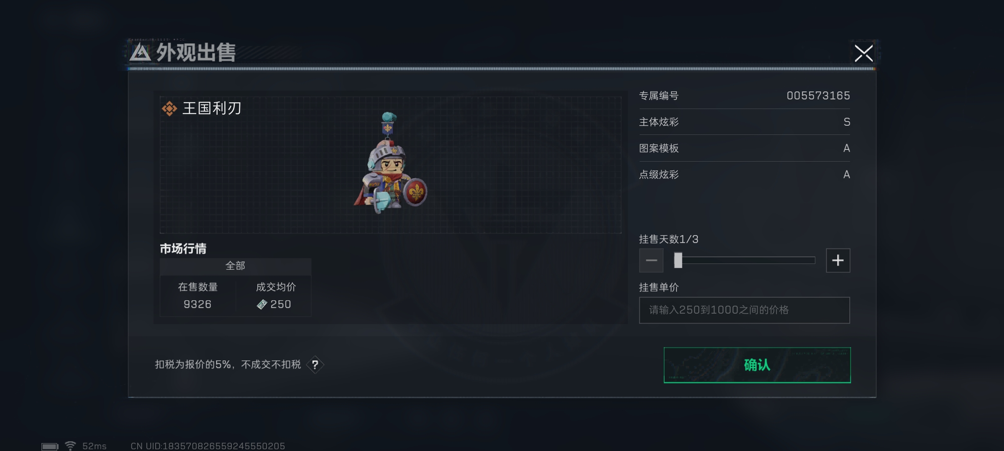Click the question mark tax help icon
This screenshot has width=1004, height=451.
pyautogui.click(x=315, y=365)
